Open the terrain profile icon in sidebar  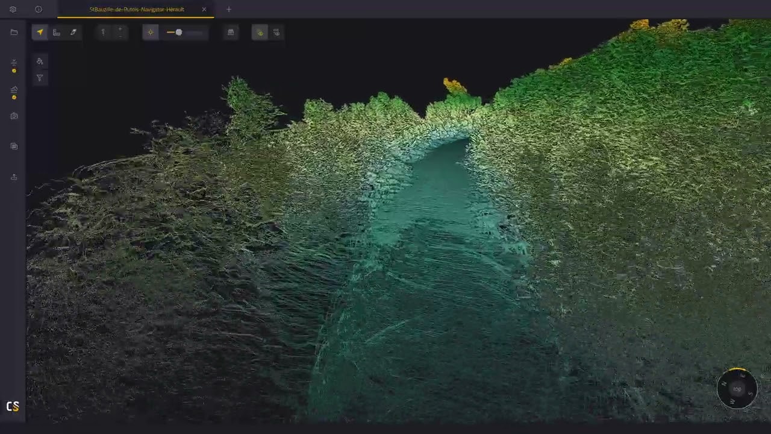coord(14,90)
